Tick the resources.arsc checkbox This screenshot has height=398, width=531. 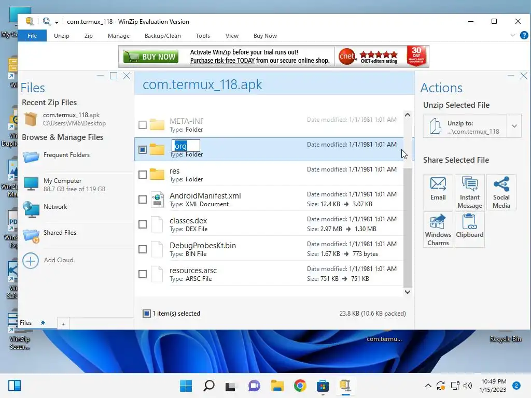tap(143, 274)
